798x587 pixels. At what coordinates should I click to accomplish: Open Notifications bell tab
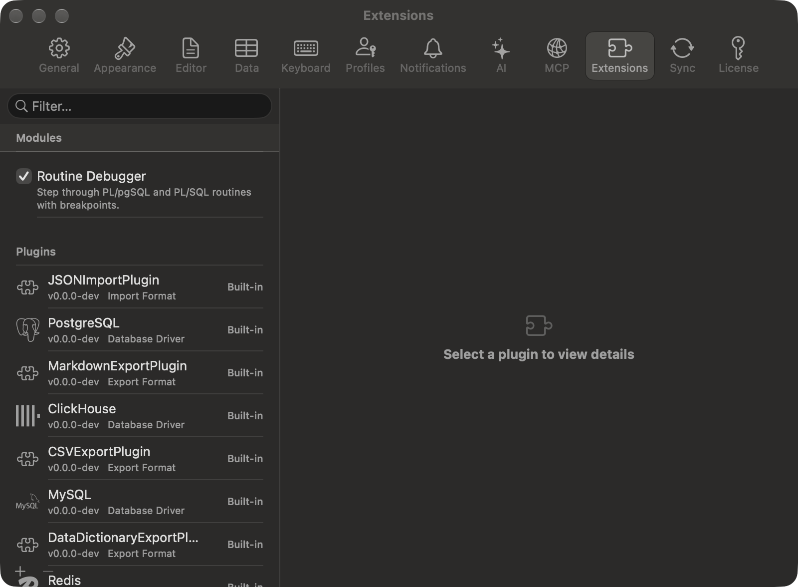[433, 56]
